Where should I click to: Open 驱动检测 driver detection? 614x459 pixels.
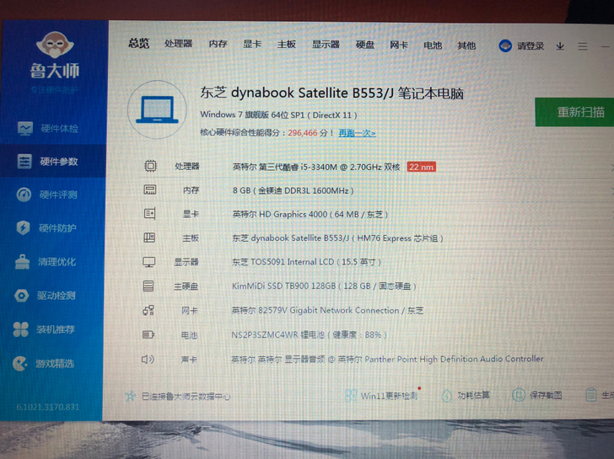coord(45,295)
